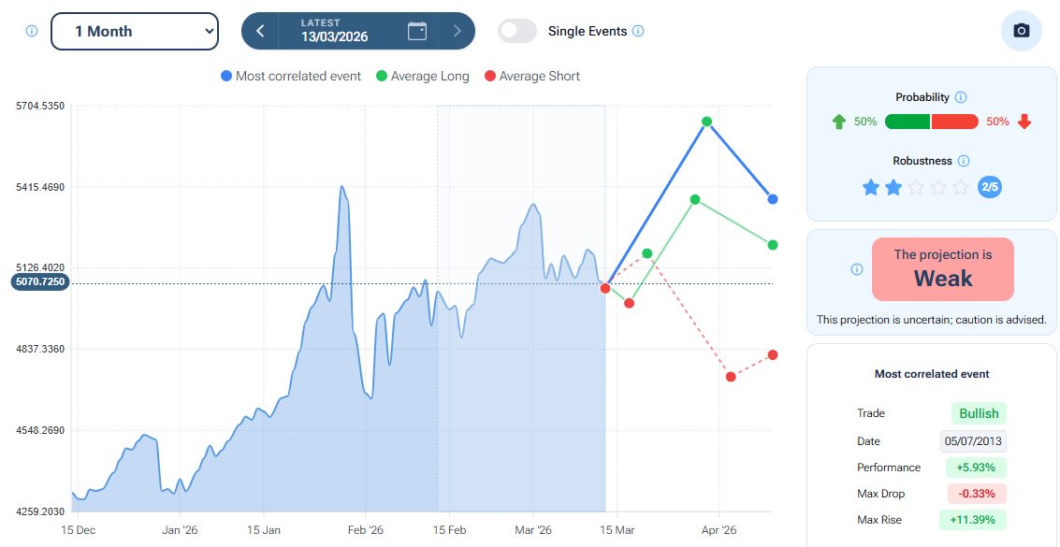1060x547 pixels.
Task: Toggle Average Short legend entry
Action: pyautogui.click(x=532, y=77)
